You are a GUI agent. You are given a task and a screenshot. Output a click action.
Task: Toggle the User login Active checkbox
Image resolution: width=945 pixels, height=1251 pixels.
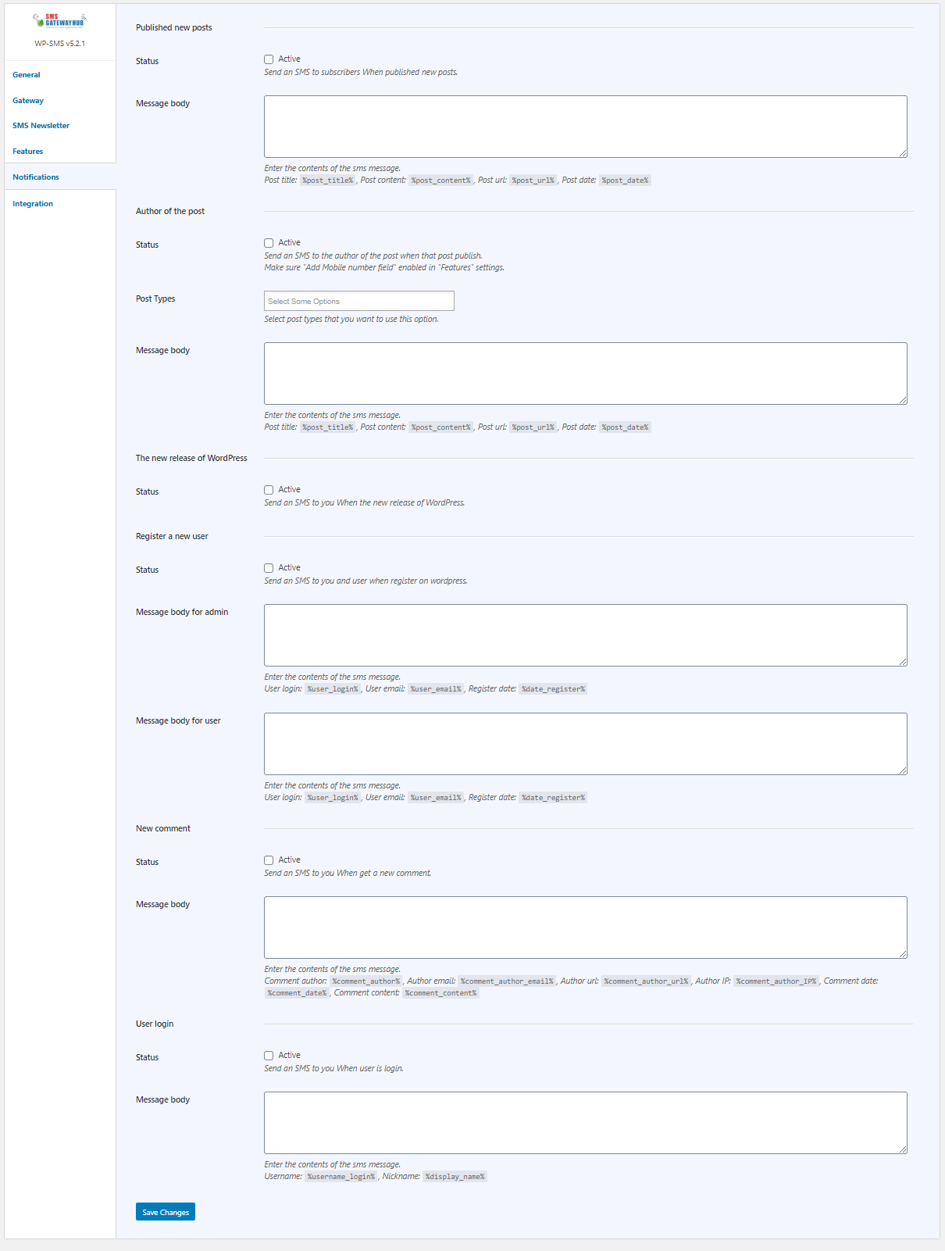click(x=269, y=1056)
